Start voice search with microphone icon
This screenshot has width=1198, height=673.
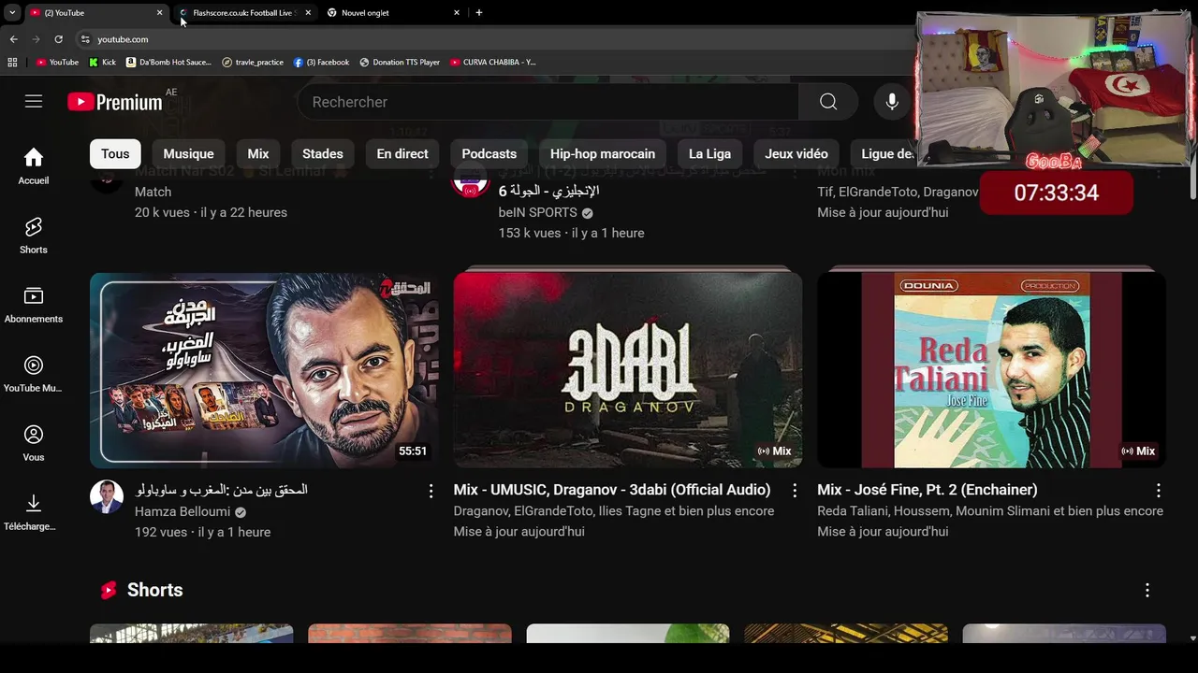tap(892, 102)
